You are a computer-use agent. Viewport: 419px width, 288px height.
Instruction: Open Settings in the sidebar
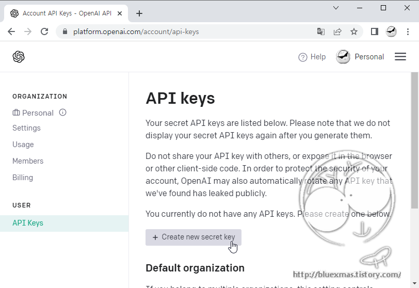click(x=26, y=128)
